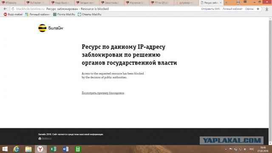This screenshot has width=272, height=153.
Task: Switch to the 'ТП на Q5' tab
Action: pyautogui.click(x=162, y=3)
